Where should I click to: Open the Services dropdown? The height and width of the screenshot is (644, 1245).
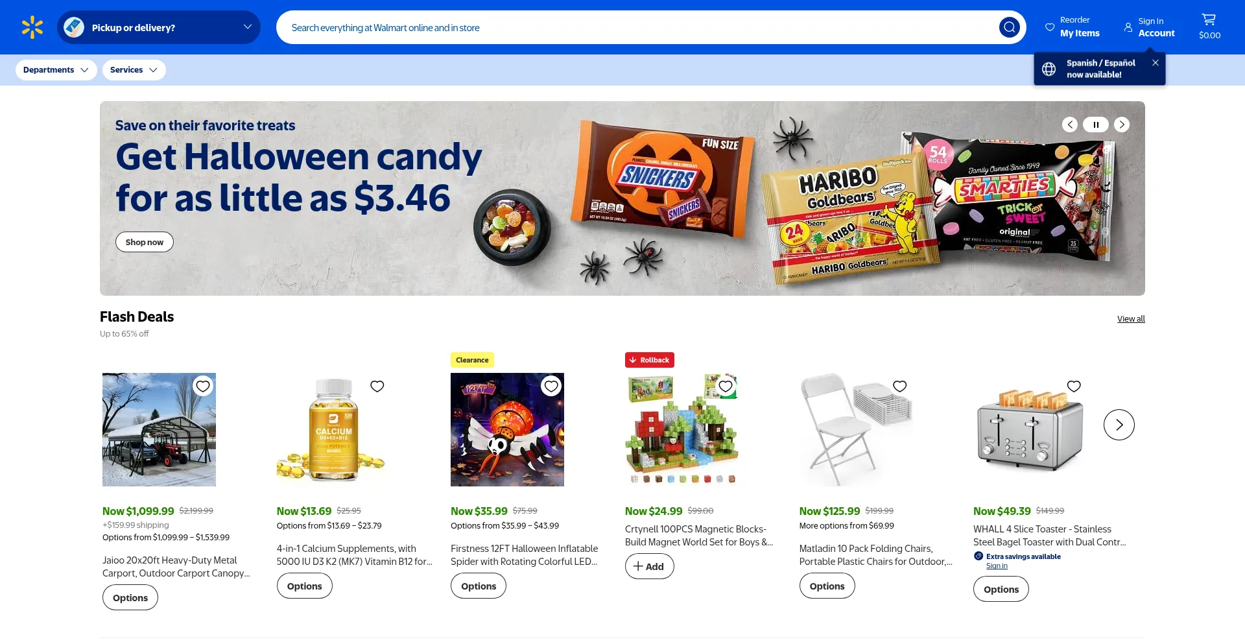tap(134, 70)
